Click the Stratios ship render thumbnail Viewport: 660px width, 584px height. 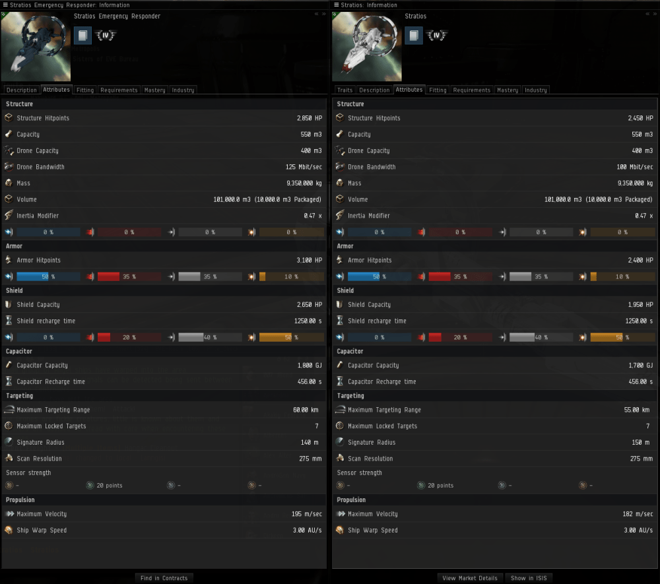[366, 46]
